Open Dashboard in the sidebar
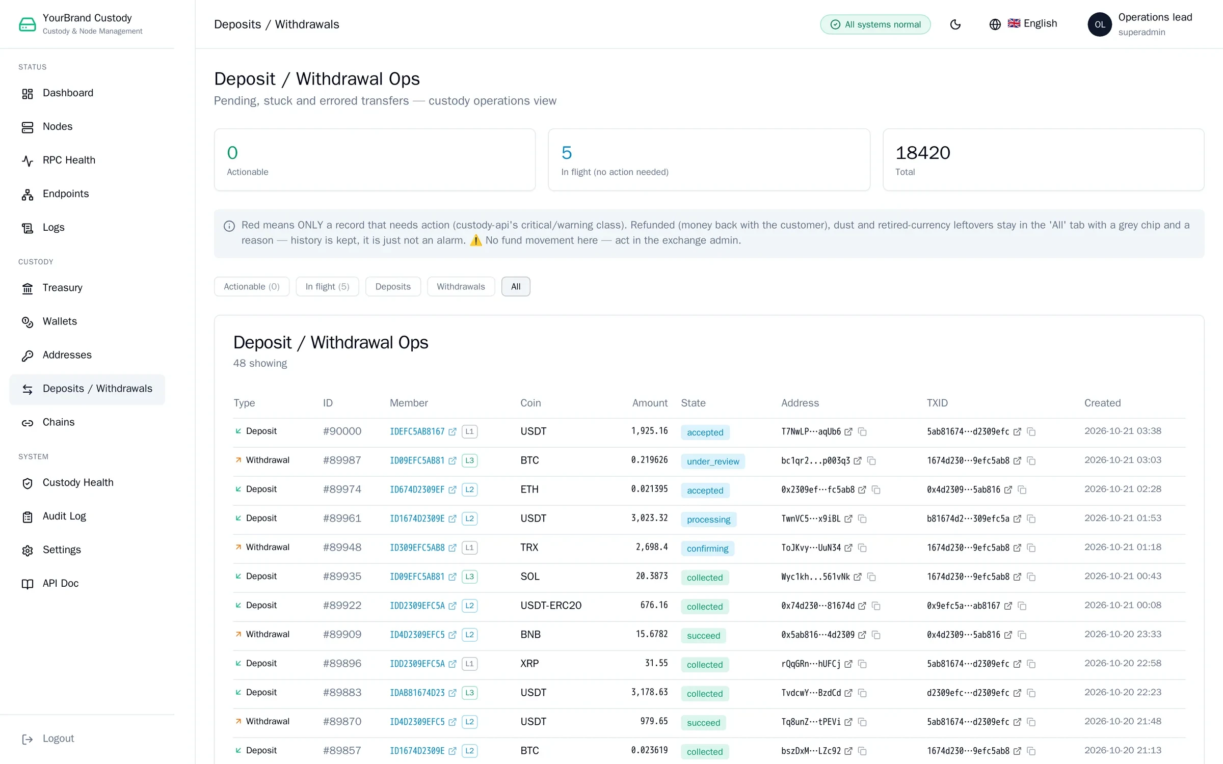1223x764 pixels. coord(87,93)
